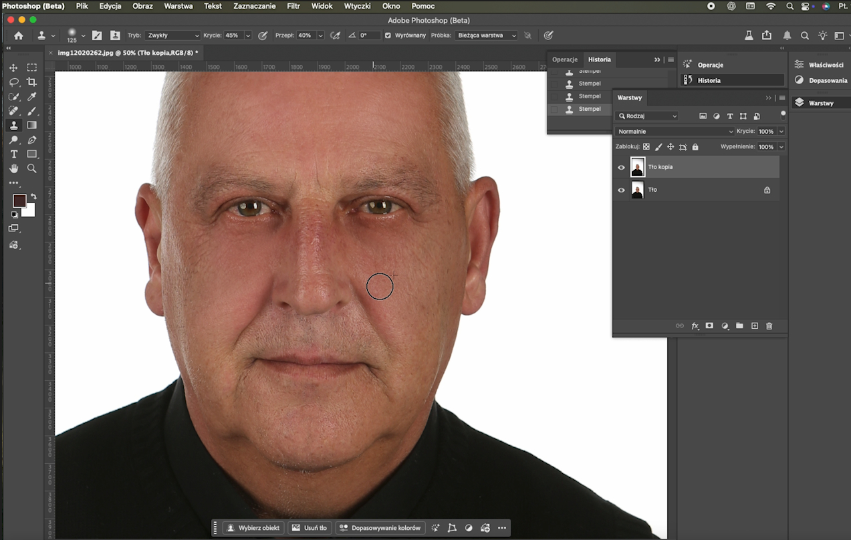Image resolution: width=851 pixels, height=540 pixels.
Task: Click the Usuń tło button
Action: [x=310, y=528]
